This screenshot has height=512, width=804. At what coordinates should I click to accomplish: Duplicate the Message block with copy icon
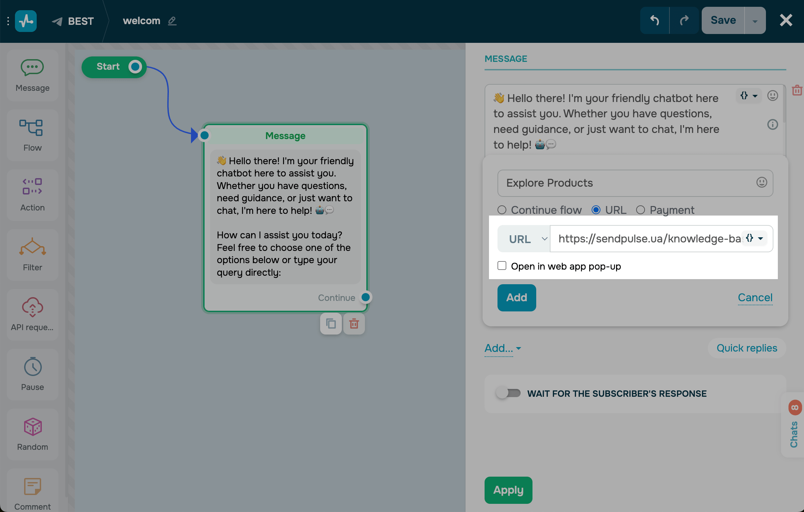click(x=331, y=324)
